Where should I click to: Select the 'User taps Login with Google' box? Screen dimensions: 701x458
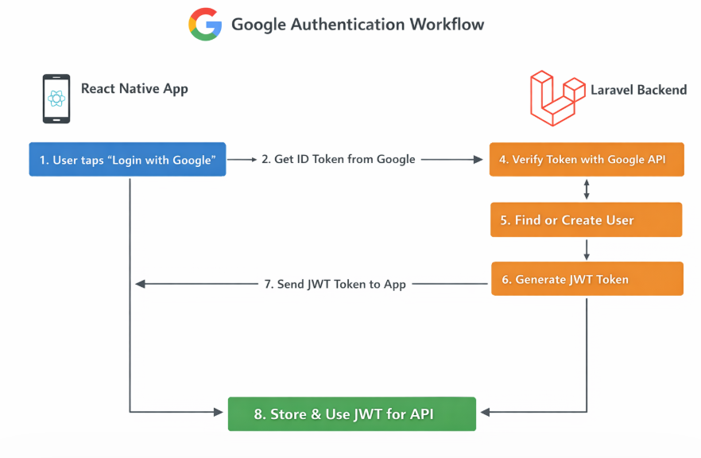[x=127, y=159]
